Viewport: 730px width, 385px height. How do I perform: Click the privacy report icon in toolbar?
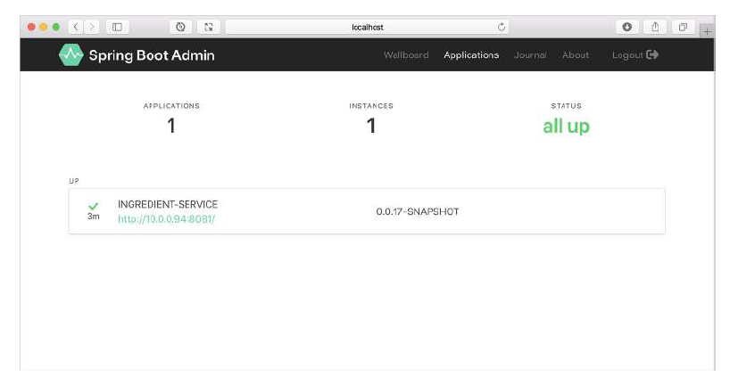(180, 27)
